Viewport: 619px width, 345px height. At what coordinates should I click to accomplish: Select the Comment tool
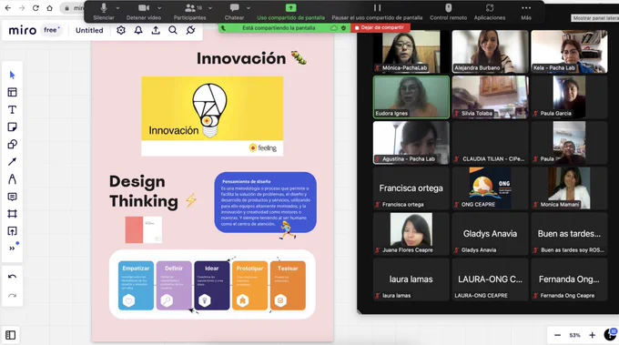pyautogui.click(x=12, y=197)
